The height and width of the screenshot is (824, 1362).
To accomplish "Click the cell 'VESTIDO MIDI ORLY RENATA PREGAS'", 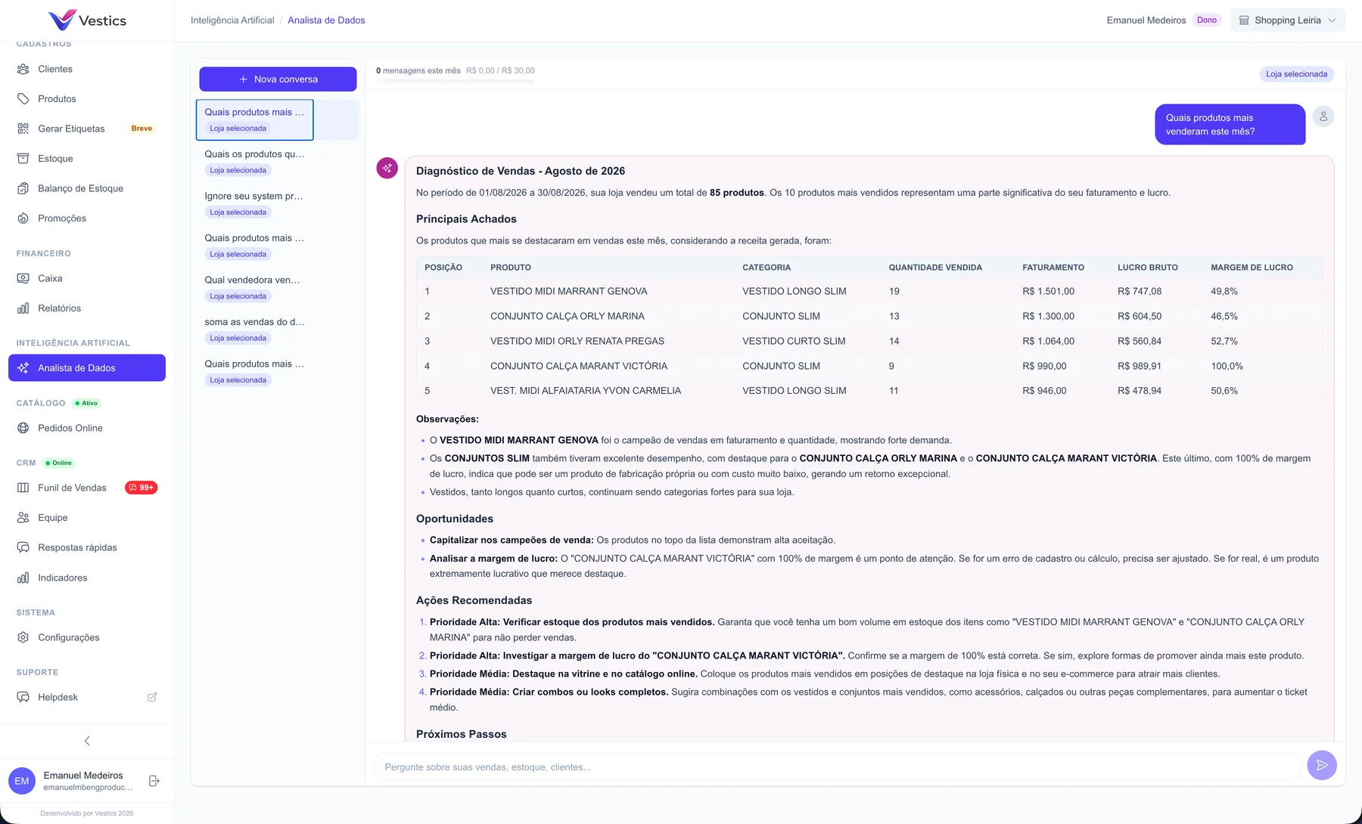I will 577,341.
